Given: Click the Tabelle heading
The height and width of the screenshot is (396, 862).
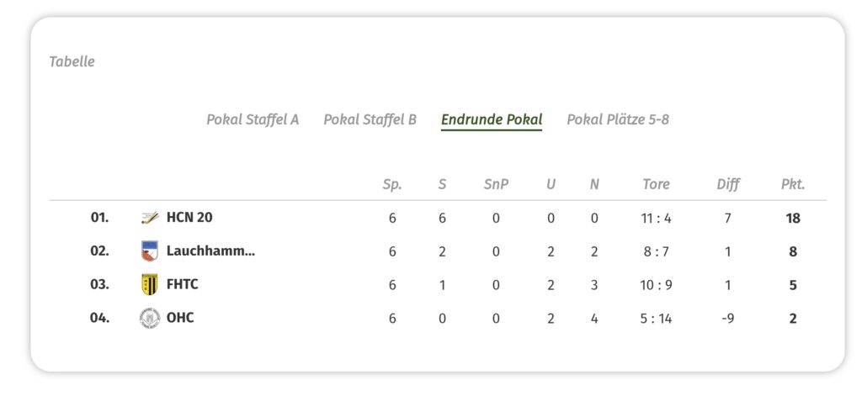Looking at the screenshot, I should 72,61.
